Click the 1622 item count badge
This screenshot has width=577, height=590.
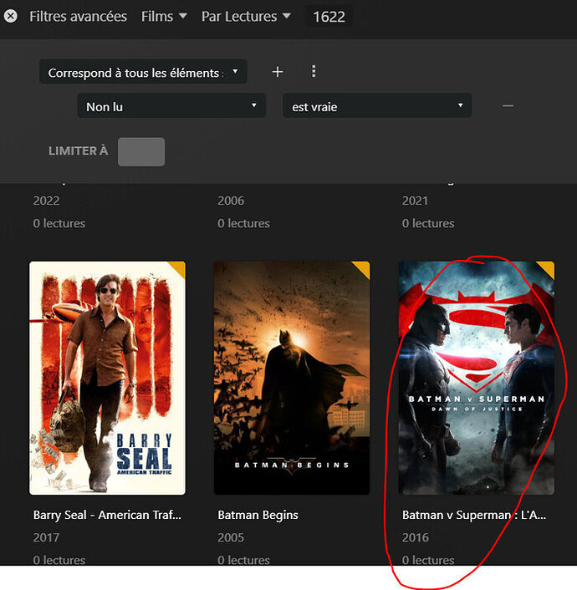[x=329, y=17]
